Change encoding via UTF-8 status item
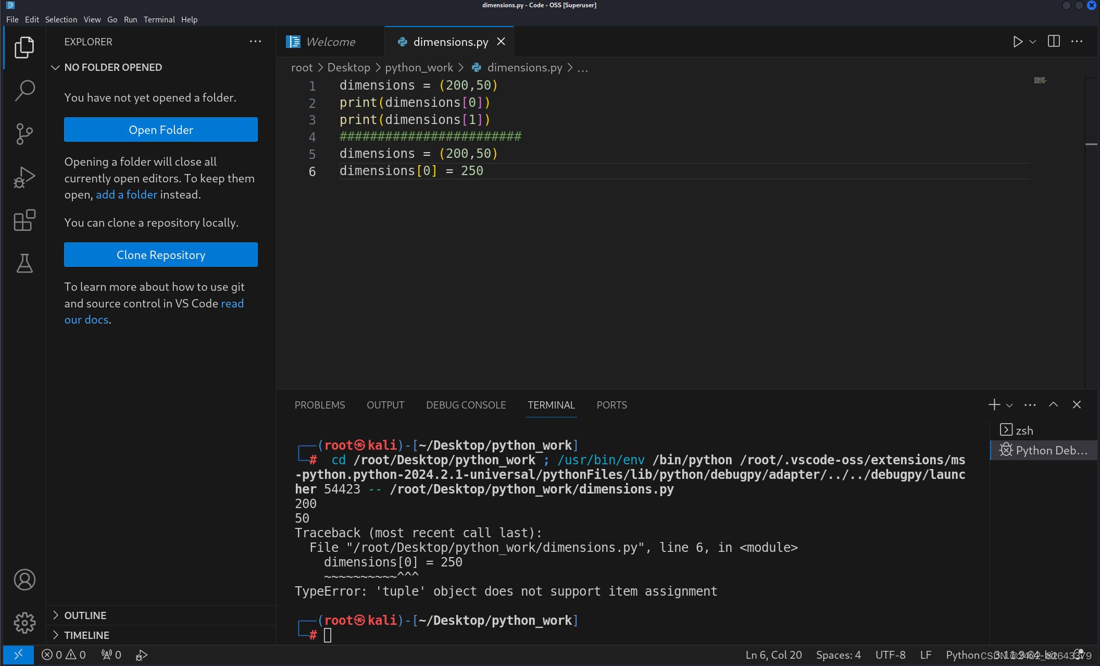Viewport: 1100px width, 666px height. tap(891, 655)
